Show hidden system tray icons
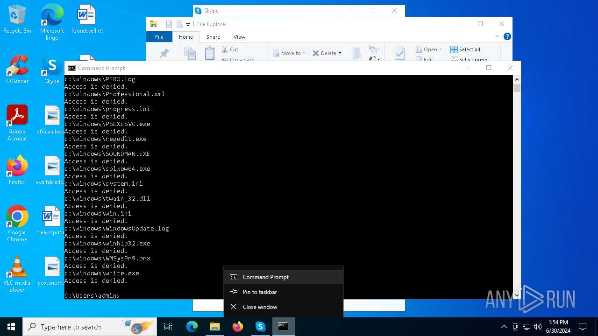Screen dimensions: 598x336 pyautogui.click(x=504, y=327)
